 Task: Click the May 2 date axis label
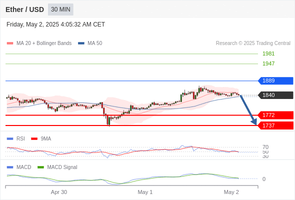pyautogui.click(x=231, y=192)
